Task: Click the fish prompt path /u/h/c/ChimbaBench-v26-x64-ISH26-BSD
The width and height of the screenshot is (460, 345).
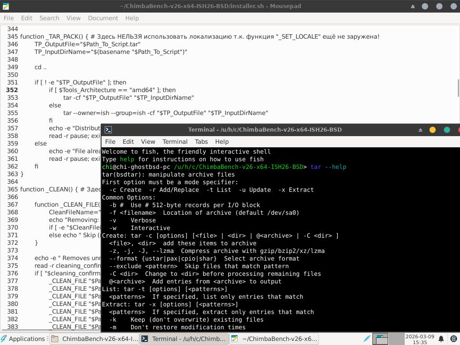Action: (x=239, y=167)
